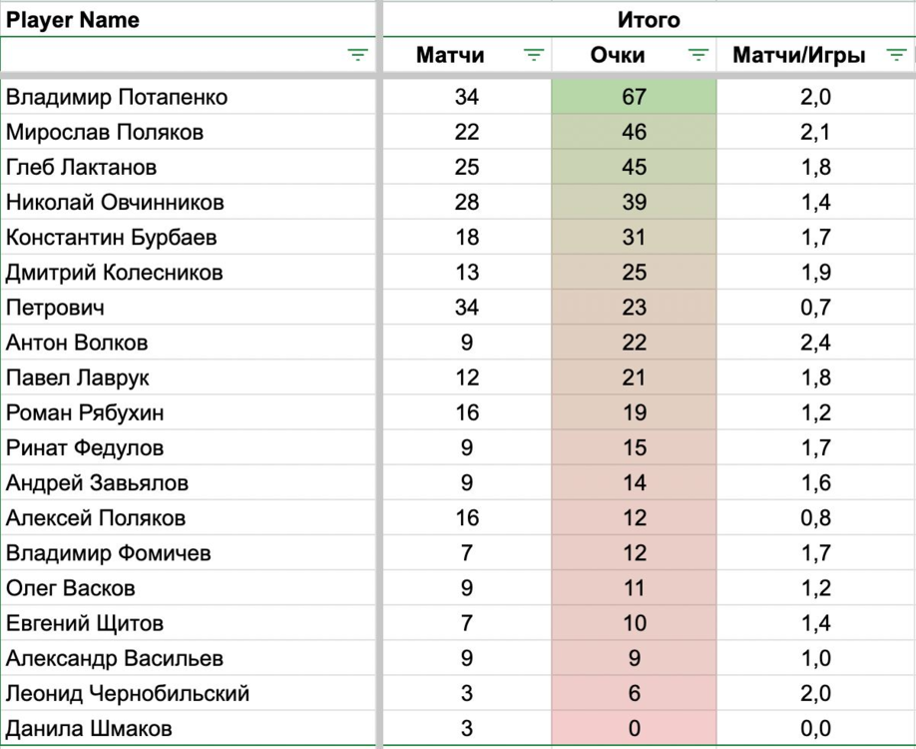This screenshot has height=749, width=916.
Task: Select Евгений Щитов points cell 10
Action: point(634,623)
